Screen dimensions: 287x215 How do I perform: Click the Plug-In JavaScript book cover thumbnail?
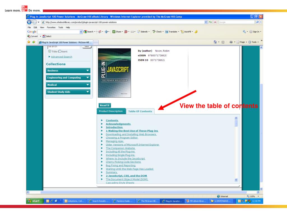[x=114, y=73]
